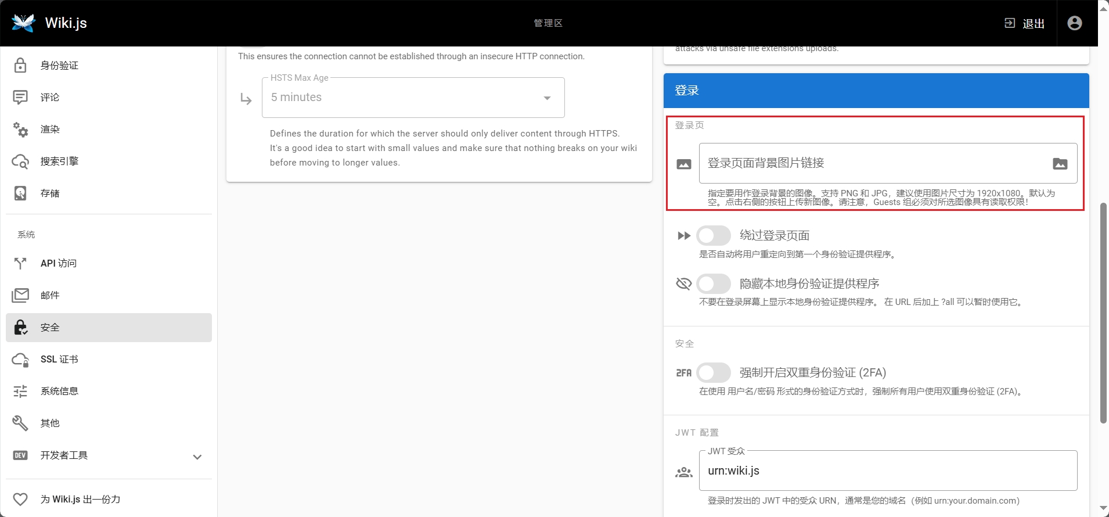Enable the 绕过登录页面 toggle
This screenshot has width=1109, height=517.
(713, 236)
